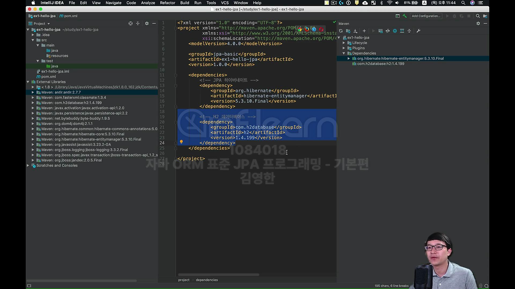
Task: Open the VCS menu
Action: [x=225, y=3]
